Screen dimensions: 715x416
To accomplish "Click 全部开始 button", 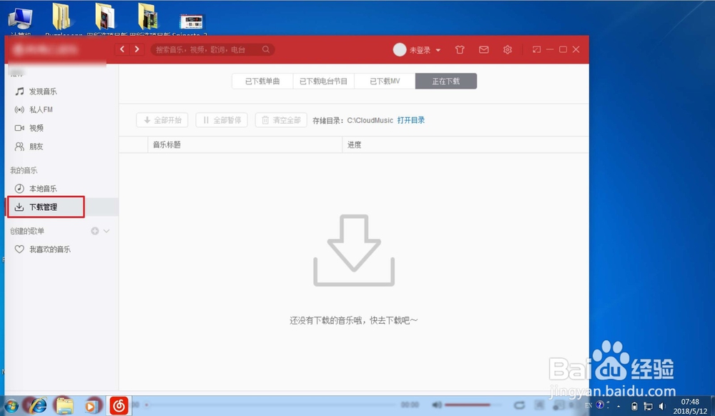I will [162, 120].
